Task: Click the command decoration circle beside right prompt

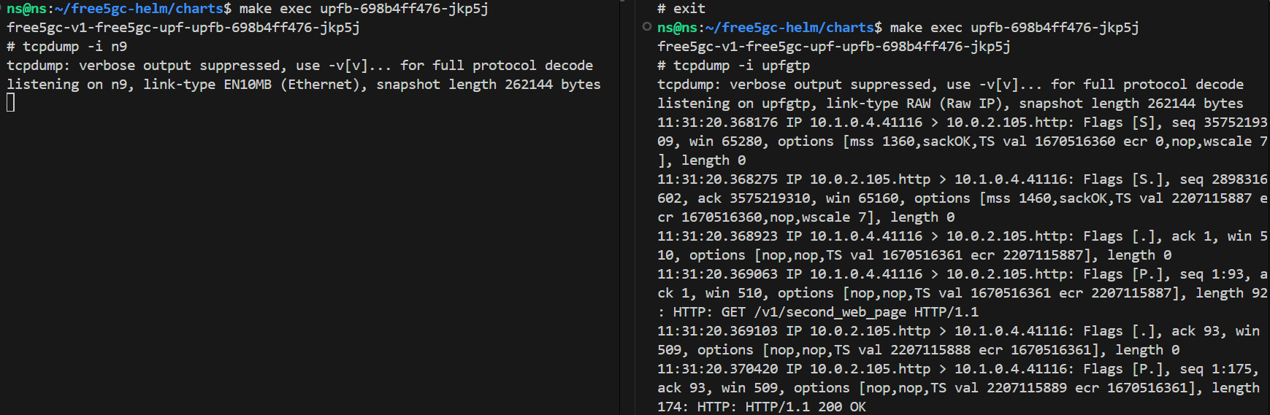Action: click(646, 27)
